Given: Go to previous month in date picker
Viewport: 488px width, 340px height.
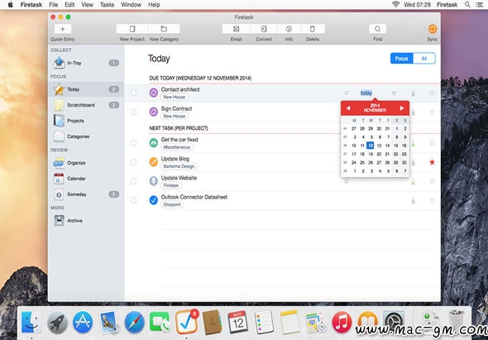Looking at the screenshot, I should pos(348,108).
